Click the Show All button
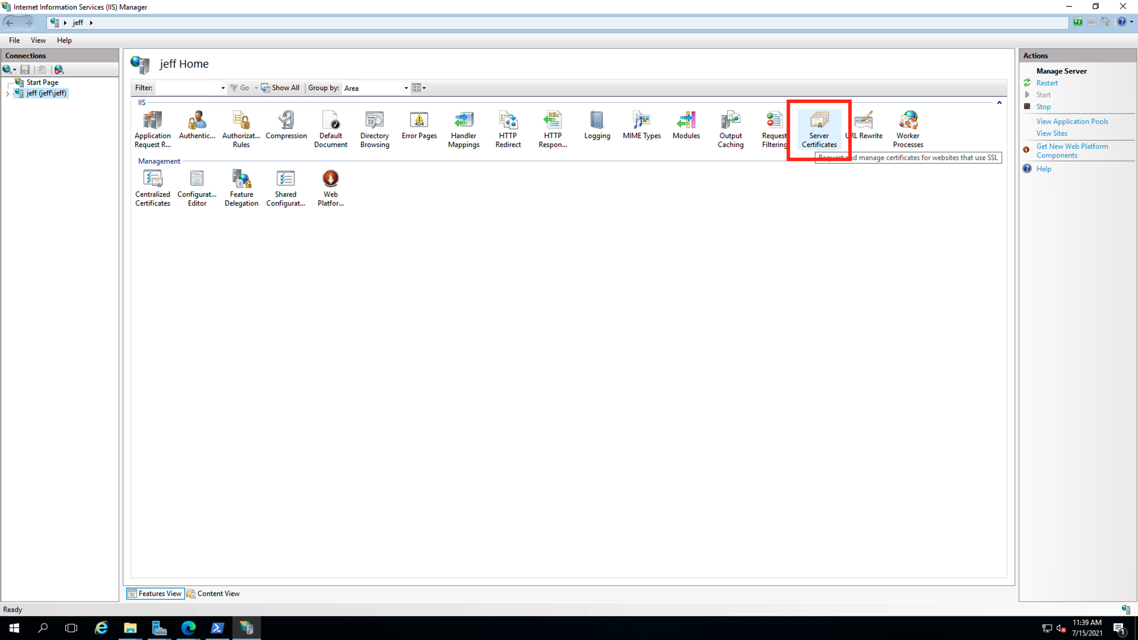The image size is (1138, 640). click(280, 88)
